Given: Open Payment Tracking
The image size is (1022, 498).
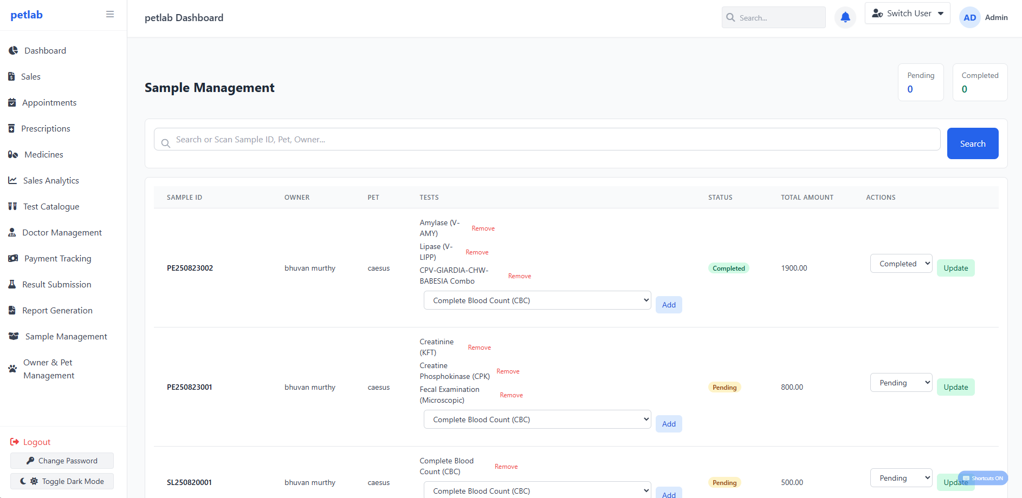Looking at the screenshot, I should point(56,258).
